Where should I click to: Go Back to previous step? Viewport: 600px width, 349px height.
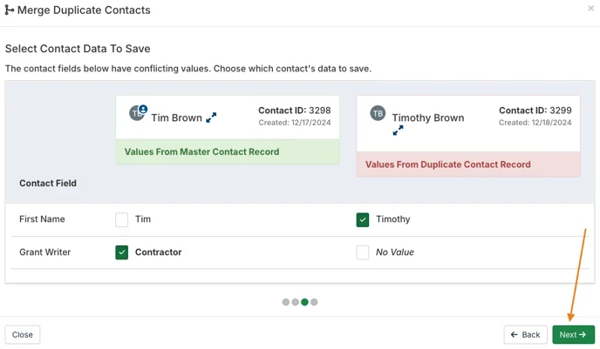coord(525,334)
